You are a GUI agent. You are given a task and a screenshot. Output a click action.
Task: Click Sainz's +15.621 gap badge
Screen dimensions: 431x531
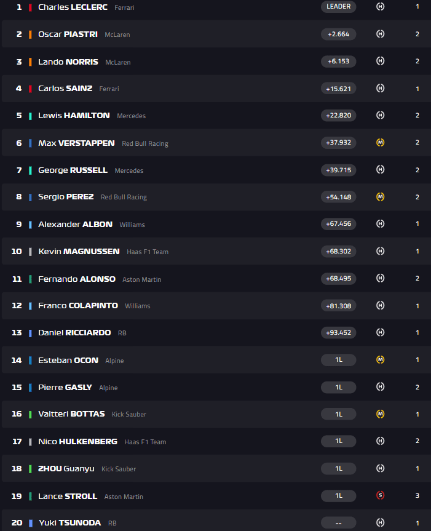coord(338,89)
